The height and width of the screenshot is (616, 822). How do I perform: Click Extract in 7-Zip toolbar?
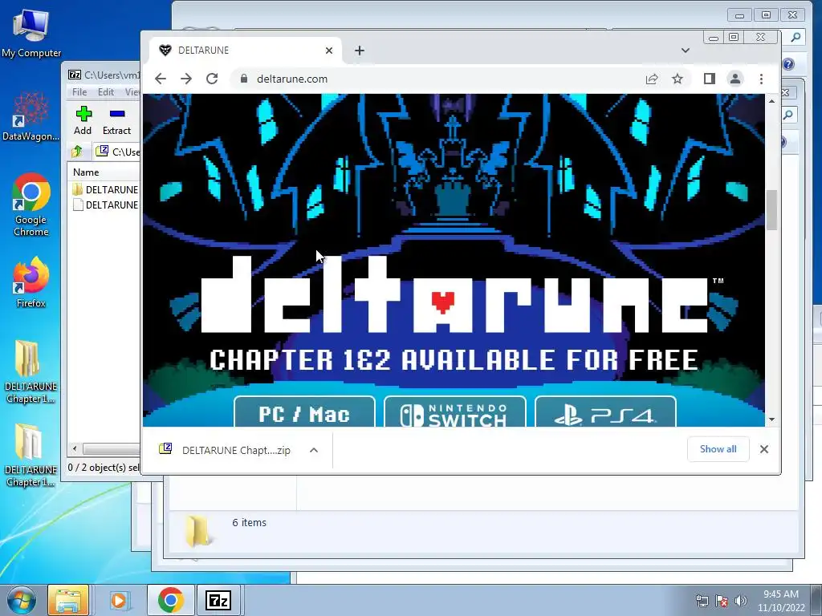(x=116, y=120)
